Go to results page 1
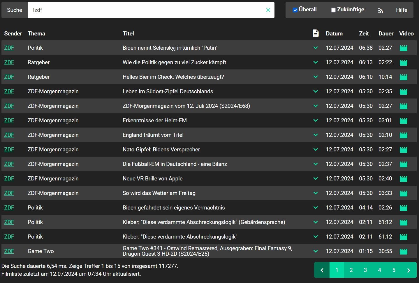419x283 pixels. 337,270
